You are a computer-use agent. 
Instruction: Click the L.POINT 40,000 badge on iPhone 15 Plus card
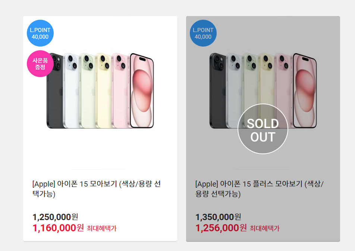(203, 33)
